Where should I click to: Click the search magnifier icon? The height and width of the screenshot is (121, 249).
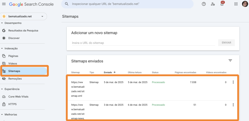pyautogui.click(x=67, y=4)
